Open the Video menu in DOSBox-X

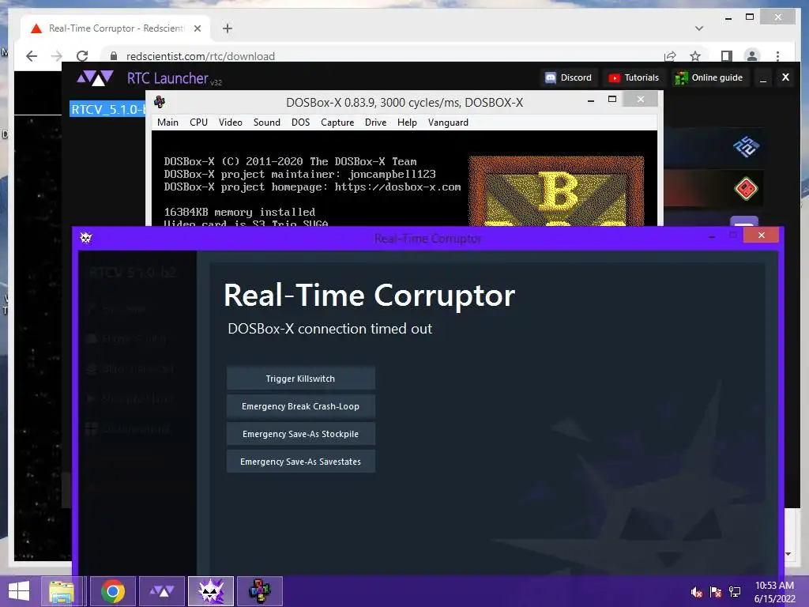[x=230, y=123]
